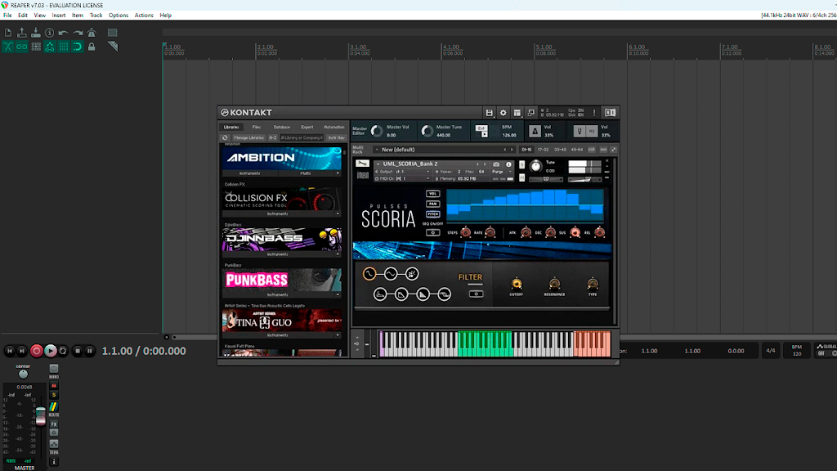Click the transport play button
Screen dimensions: 837x471
click(x=50, y=351)
